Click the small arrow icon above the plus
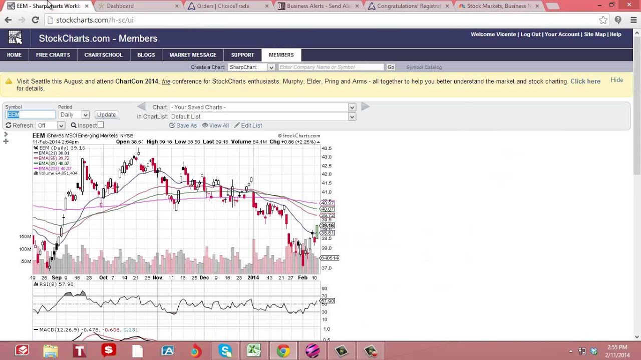 coord(6,134)
